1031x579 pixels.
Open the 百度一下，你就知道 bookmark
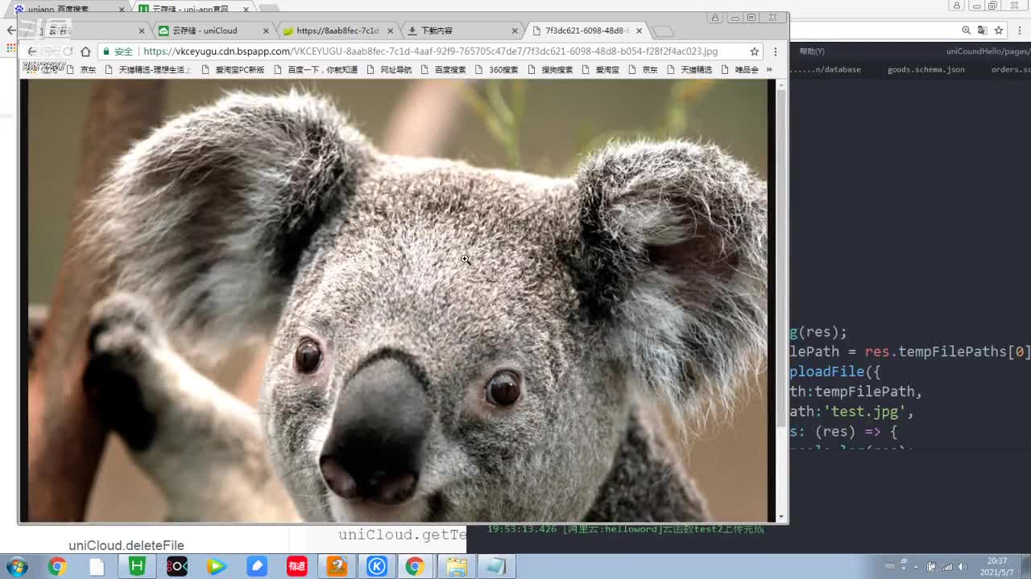coord(315,70)
